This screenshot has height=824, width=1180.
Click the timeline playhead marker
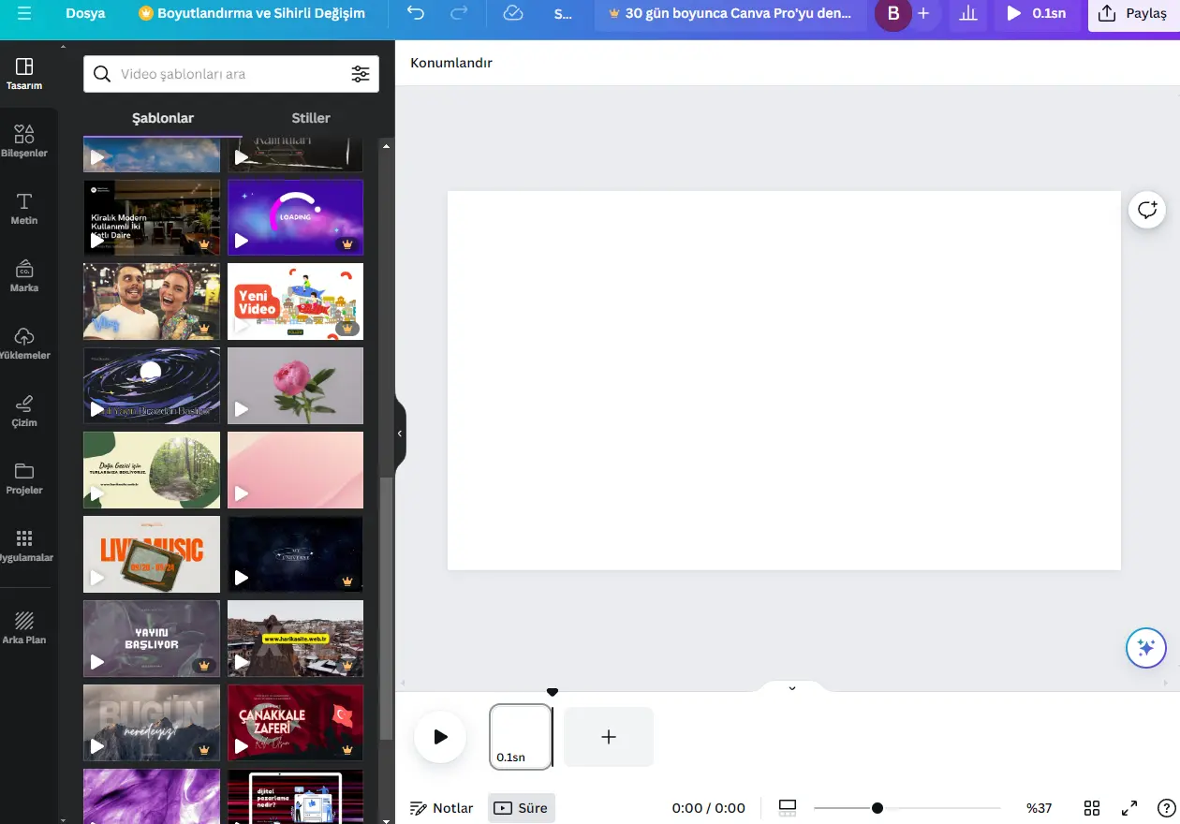pos(553,692)
